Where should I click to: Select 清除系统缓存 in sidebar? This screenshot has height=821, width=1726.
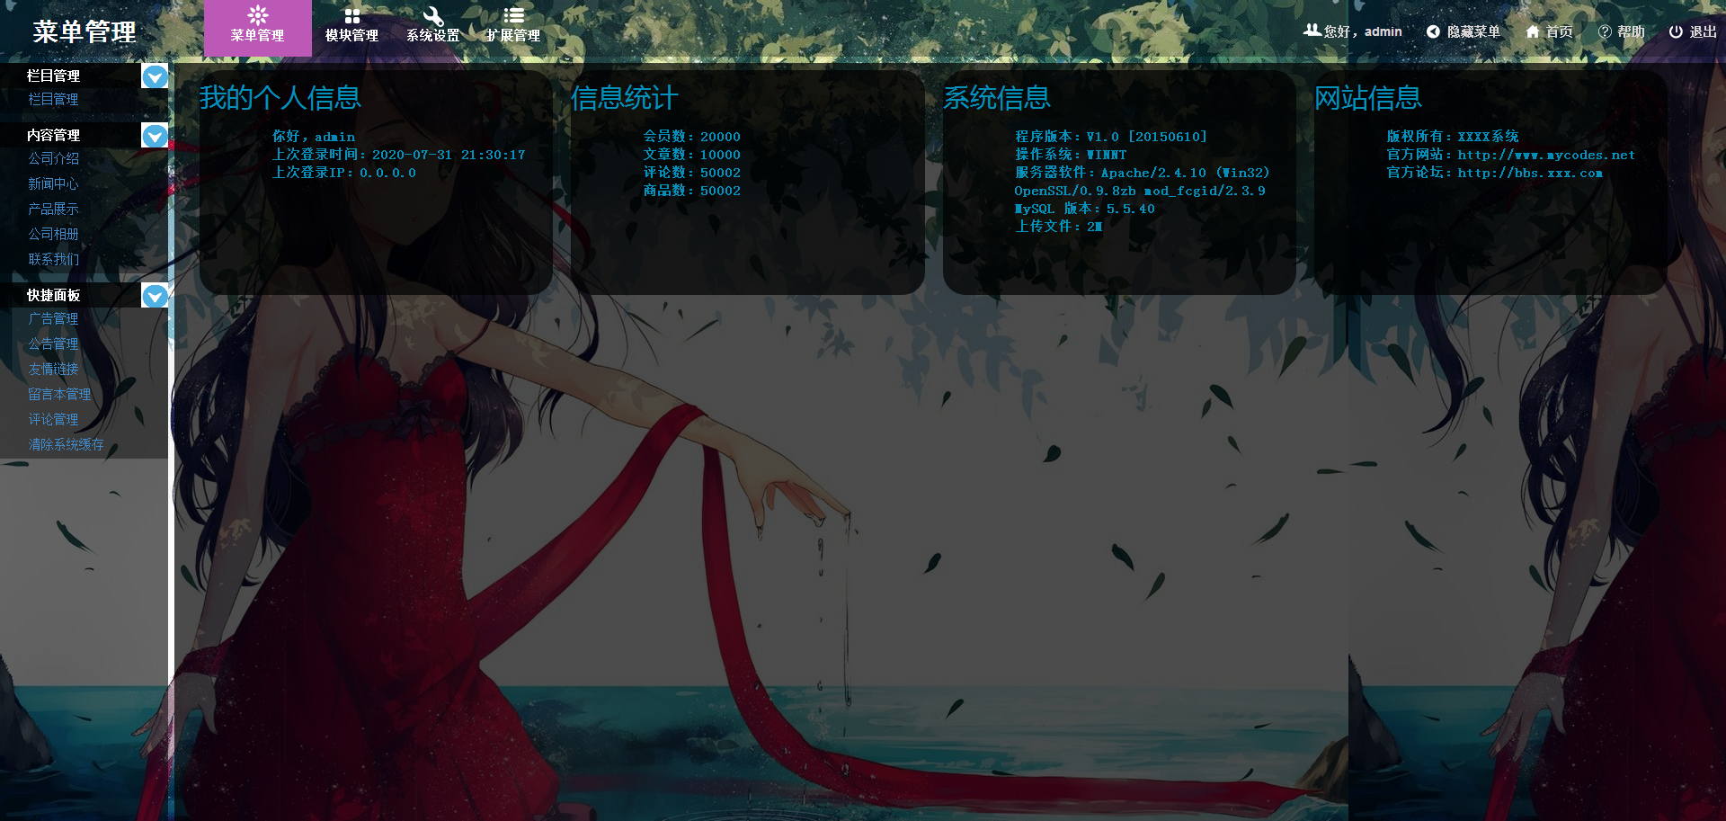pyautogui.click(x=66, y=444)
